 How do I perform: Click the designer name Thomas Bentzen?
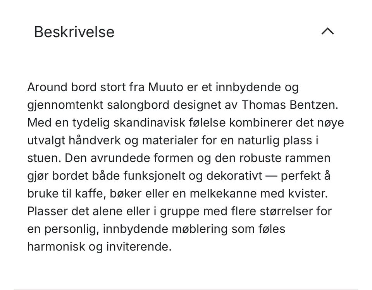pyautogui.click(x=289, y=104)
